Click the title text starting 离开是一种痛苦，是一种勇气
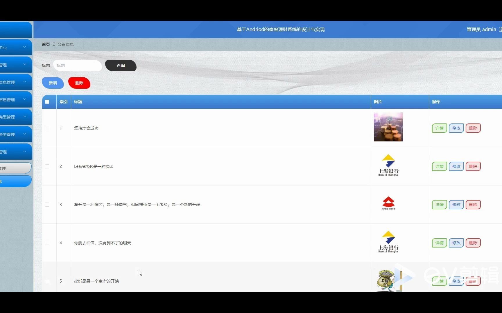This screenshot has width=502, height=313. 137,205
